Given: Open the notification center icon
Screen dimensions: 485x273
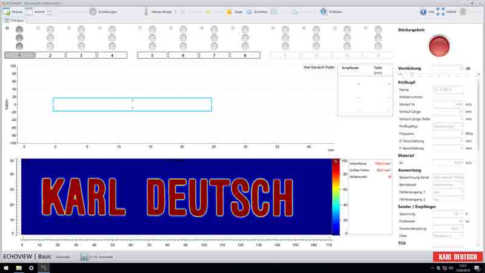Looking at the screenshot, I should (477, 268).
